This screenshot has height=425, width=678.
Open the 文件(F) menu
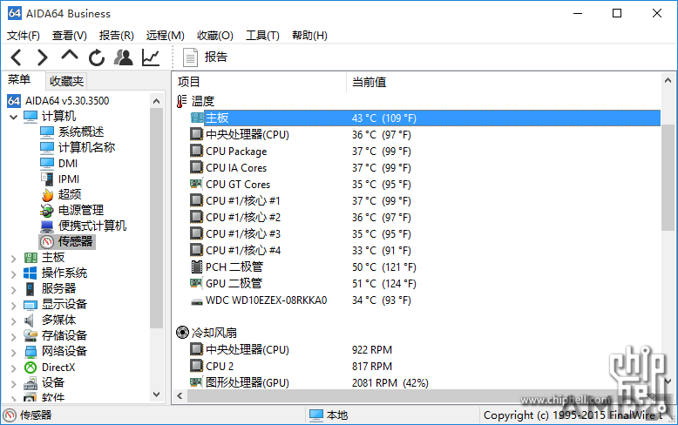(24, 36)
